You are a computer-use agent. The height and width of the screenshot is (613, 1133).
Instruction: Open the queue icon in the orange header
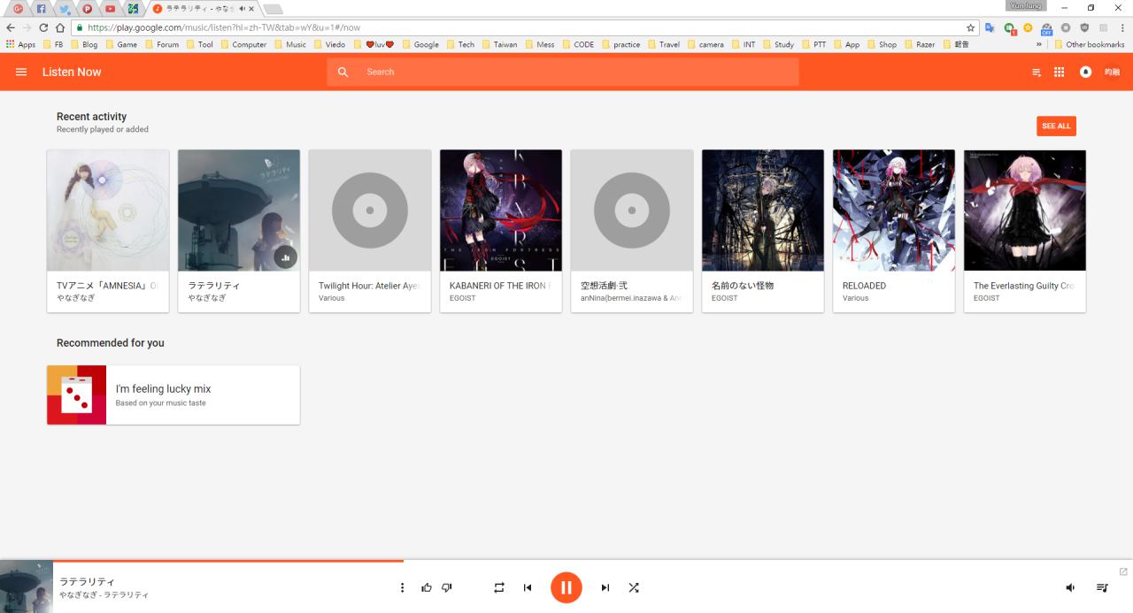click(x=1037, y=73)
